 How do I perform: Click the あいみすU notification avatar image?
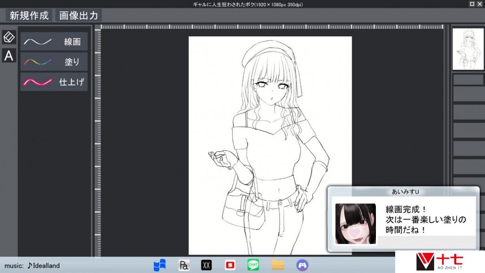[355, 224]
